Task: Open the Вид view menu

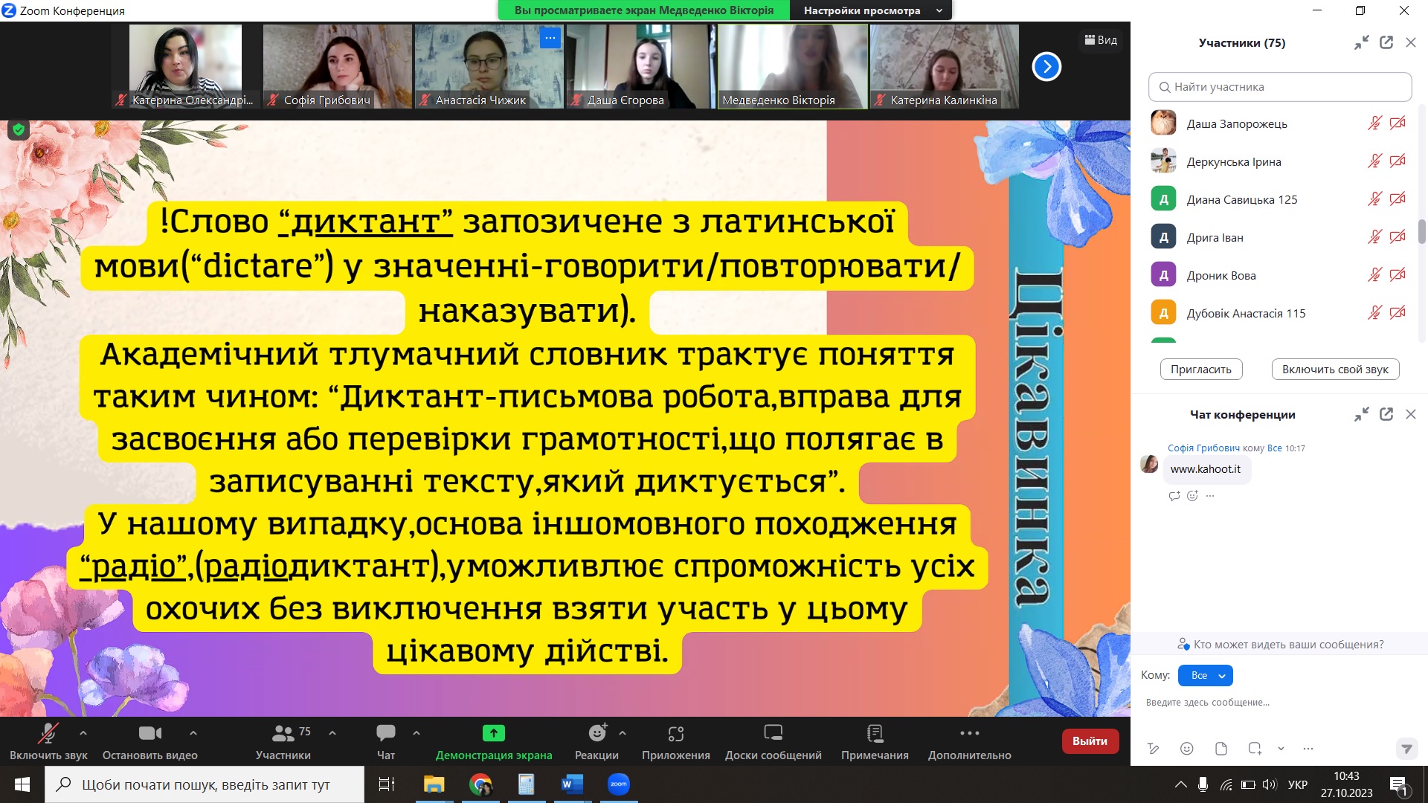Action: coord(1101,40)
